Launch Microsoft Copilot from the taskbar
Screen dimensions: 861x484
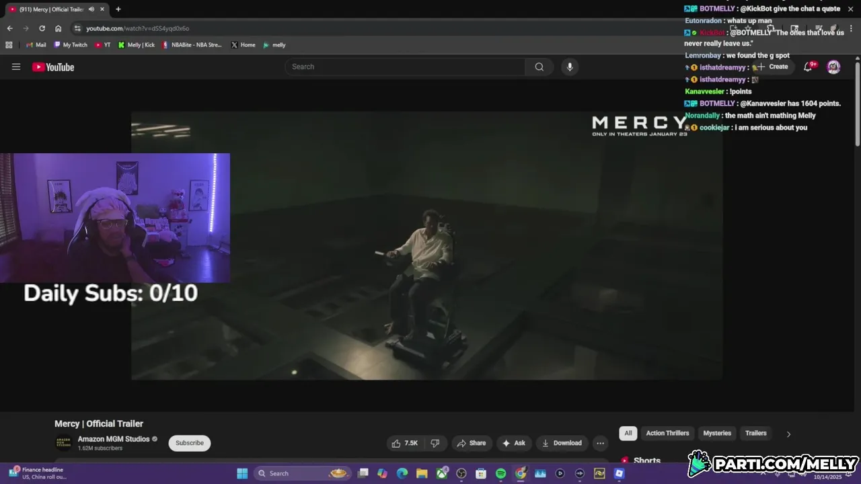tap(383, 473)
